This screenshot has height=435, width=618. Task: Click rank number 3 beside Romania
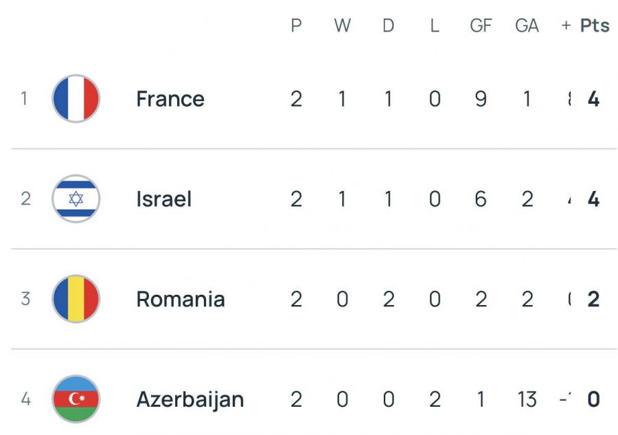(x=25, y=300)
